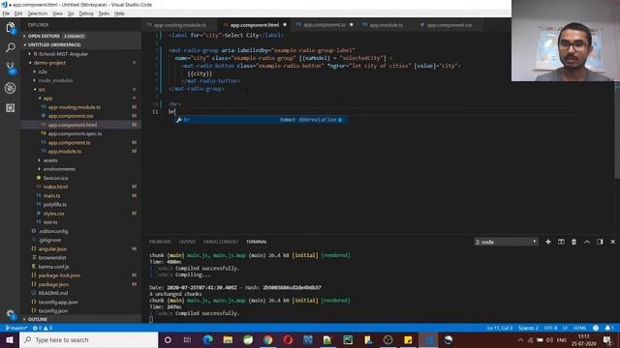The width and height of the screenshot is (620, 348).
Task: Open the Explorer view in activity bar
Action: [x=11, y=28]
